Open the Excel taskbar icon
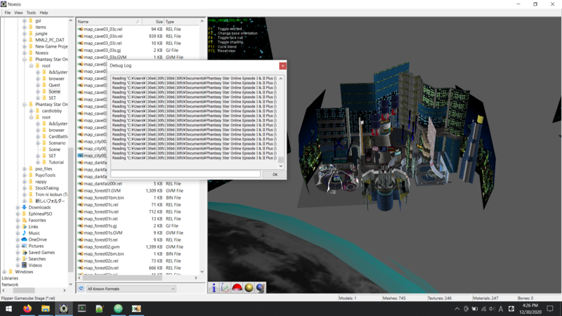 tap(136, 308)
